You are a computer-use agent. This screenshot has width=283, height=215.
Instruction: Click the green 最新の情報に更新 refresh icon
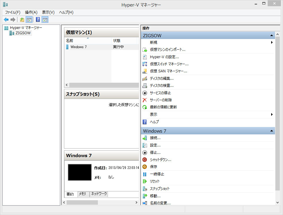point(145,107)
